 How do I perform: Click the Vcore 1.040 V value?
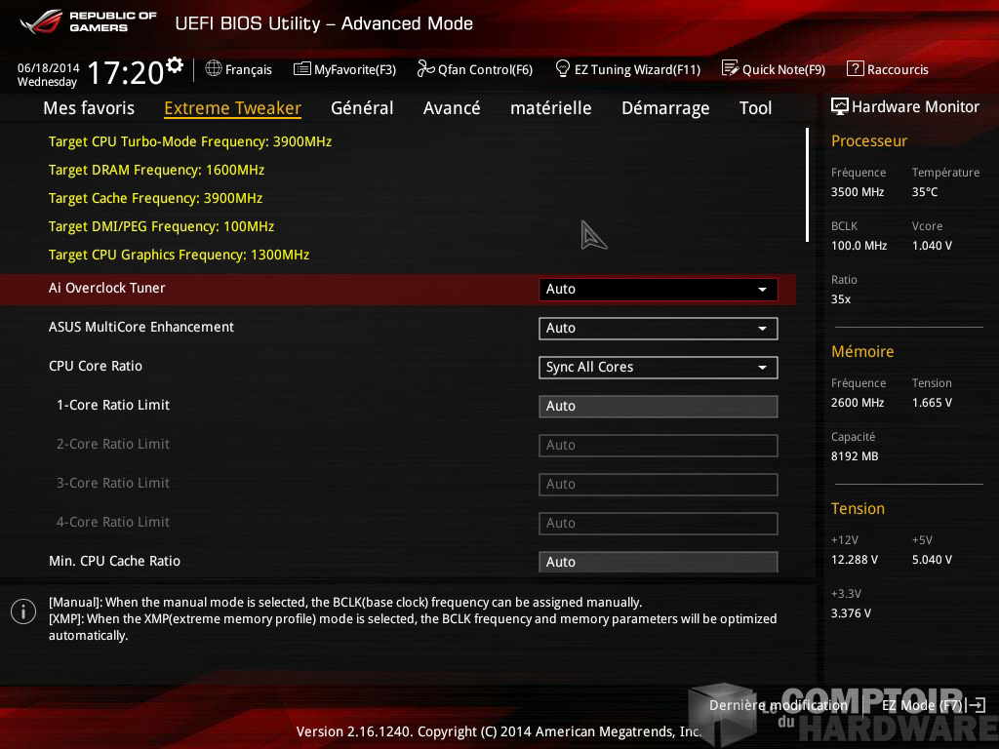(x=932, y=246)
